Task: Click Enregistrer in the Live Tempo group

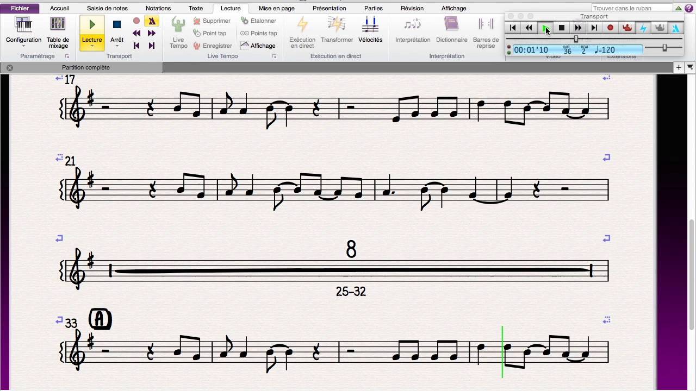Action: tap(213, 46)
